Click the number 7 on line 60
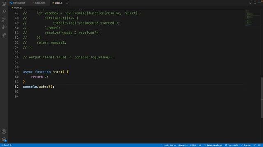263x147 pixels. click(46, 77)
